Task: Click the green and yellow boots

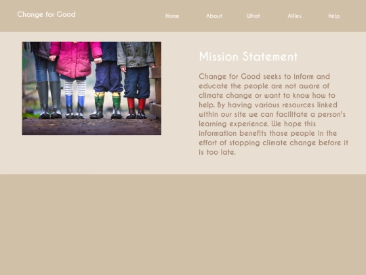Action: click(106, 105)
